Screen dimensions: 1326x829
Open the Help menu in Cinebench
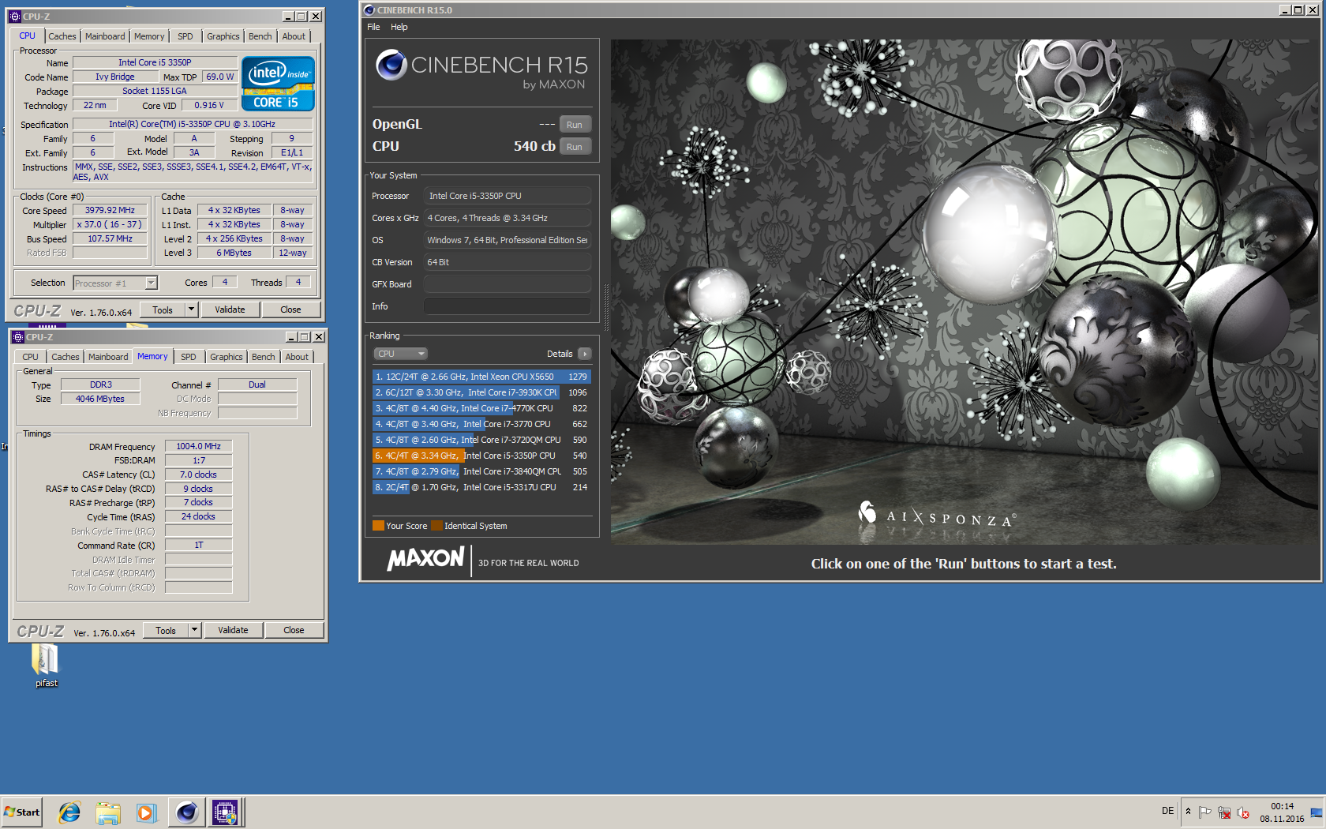tap(399, 27)
